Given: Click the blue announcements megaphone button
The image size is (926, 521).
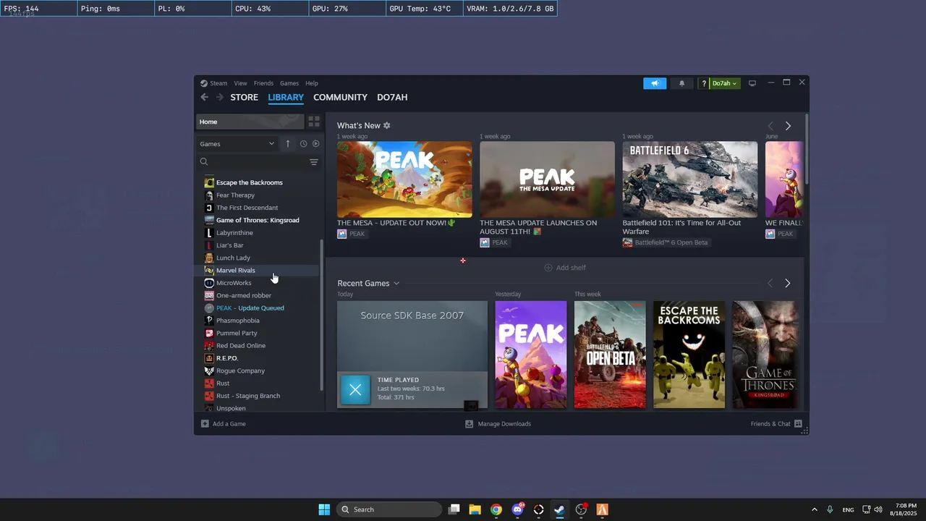Looking at the screenshot, I should [x=655, y=83].
